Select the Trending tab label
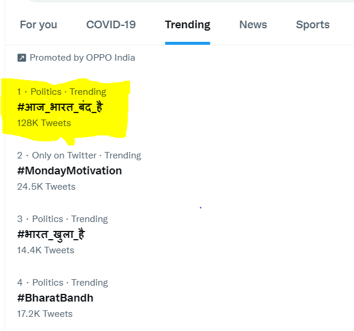The height and width of the screenshot is (331, 354). (188, 25)
